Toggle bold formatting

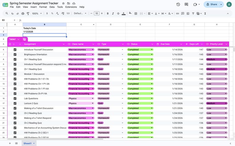pos(108,14)
